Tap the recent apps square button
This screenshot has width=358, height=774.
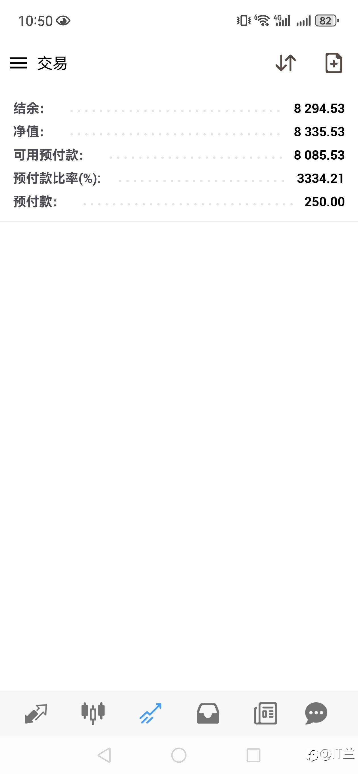tap(253, 755)
